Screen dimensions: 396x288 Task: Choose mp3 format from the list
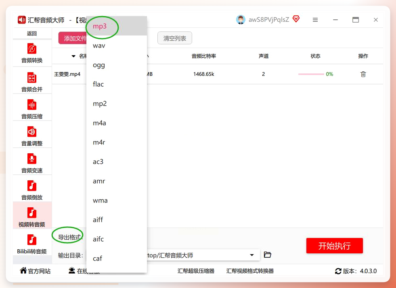coord(116,26)
